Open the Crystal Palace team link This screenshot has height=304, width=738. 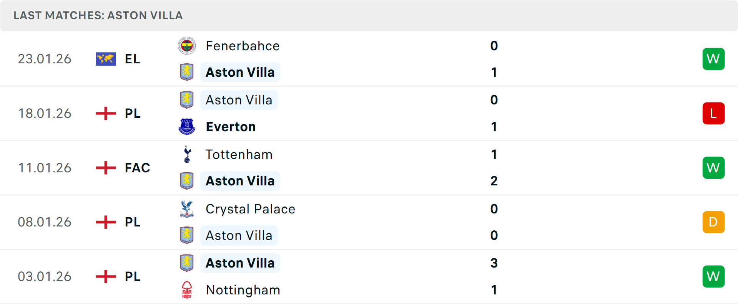pos(250,209)
